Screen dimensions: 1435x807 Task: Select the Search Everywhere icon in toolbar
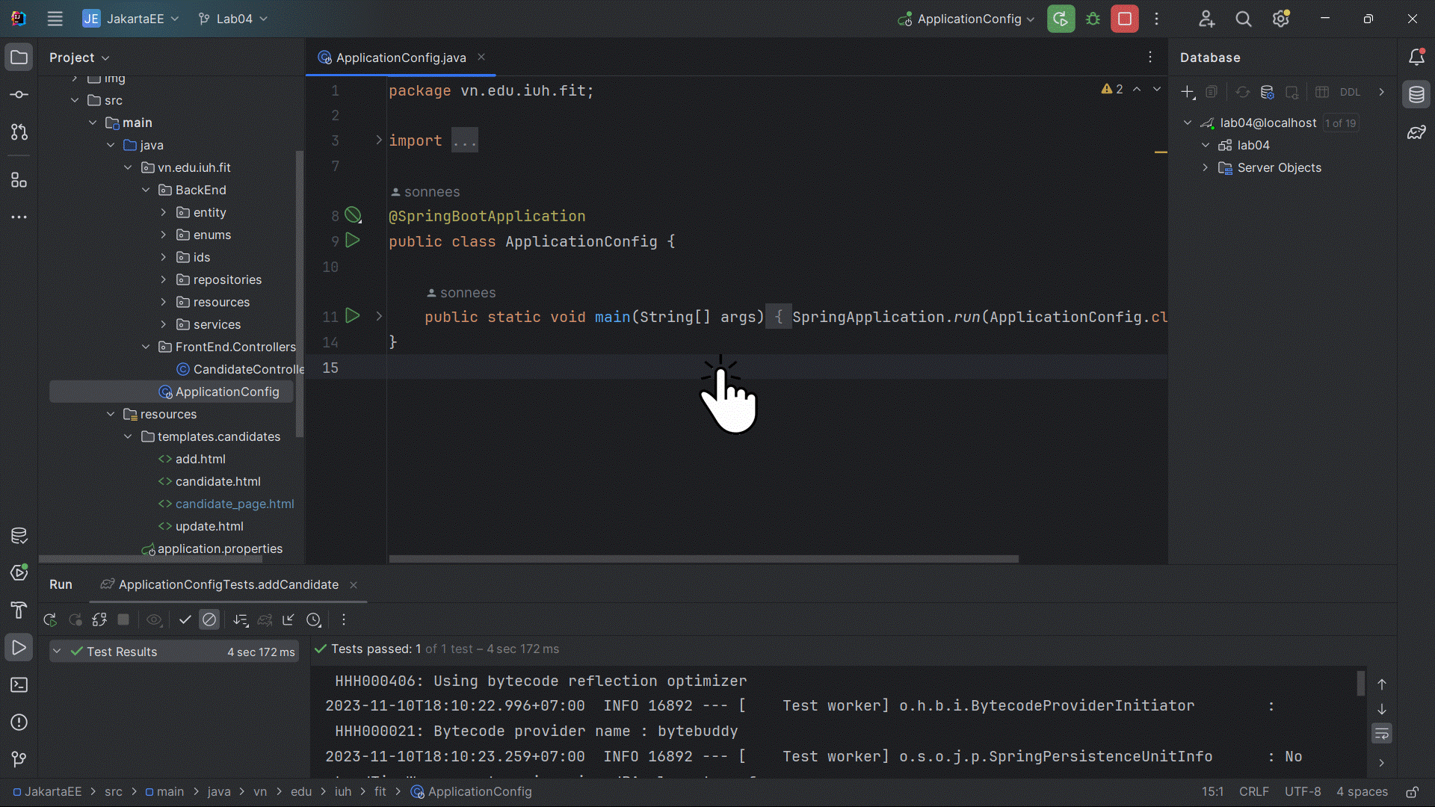tap(1243, 19)
